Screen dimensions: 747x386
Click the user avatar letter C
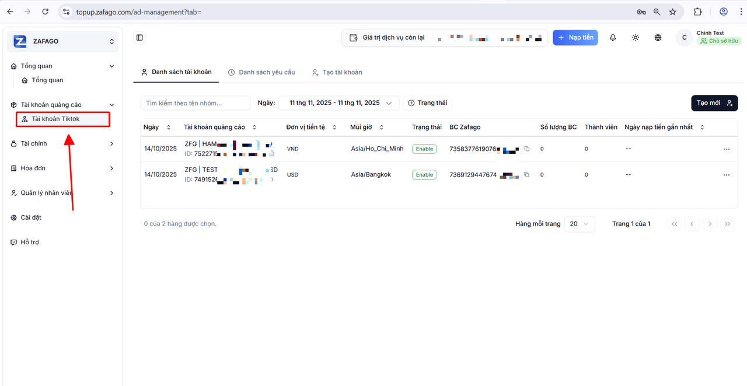pos(684,37)
